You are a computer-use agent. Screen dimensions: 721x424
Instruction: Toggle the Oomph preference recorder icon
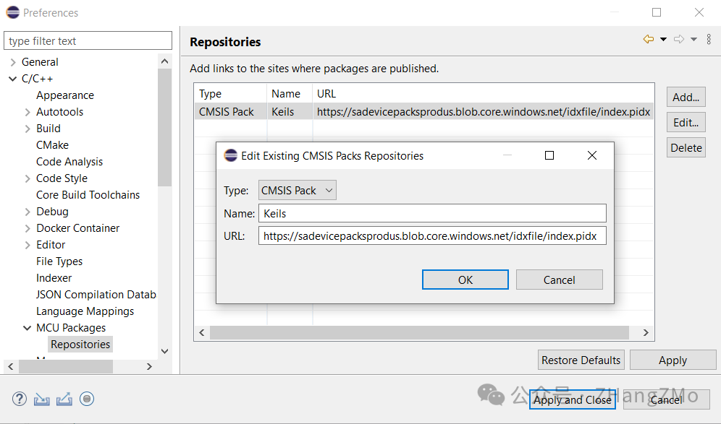(x=87, y=399)
